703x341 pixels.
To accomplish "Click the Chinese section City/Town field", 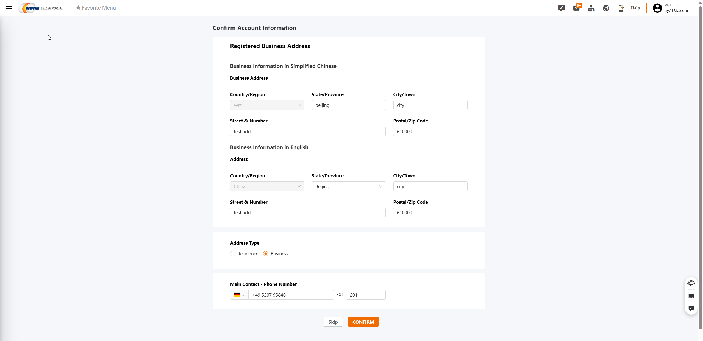I will 430,105.
